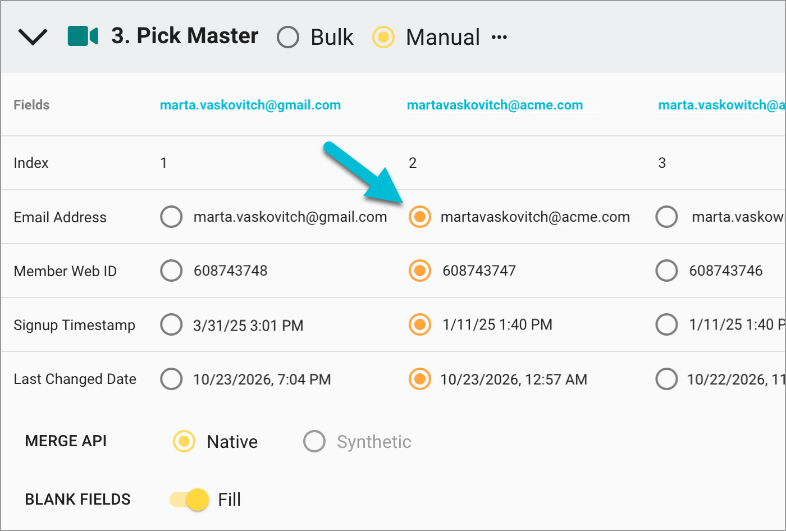Pick second column's 1/11/25 1:40 PM radio

coord(419,324)
